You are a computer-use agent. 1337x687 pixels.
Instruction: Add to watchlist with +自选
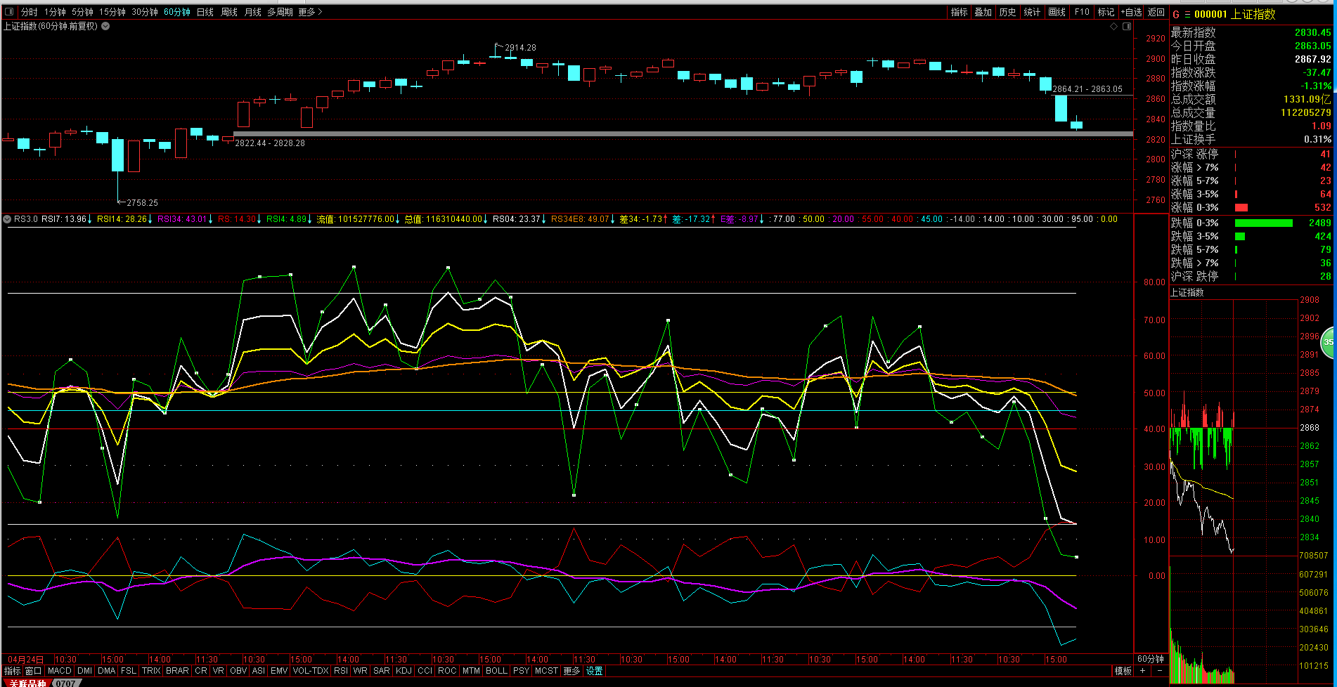pyautogui.click(x=1132, y=12)
